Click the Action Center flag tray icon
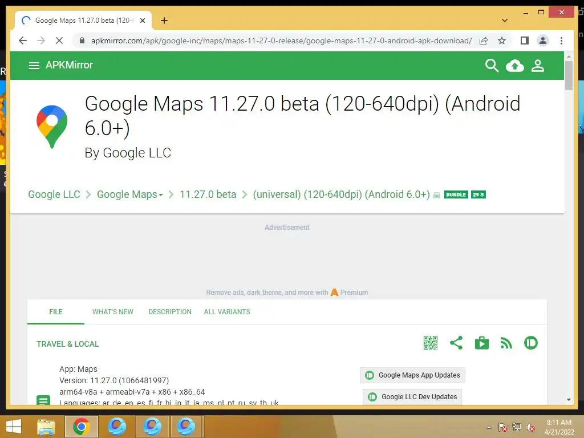Viewport: 584px width, 438px height. pyautogui.click(x=503, y=427)
